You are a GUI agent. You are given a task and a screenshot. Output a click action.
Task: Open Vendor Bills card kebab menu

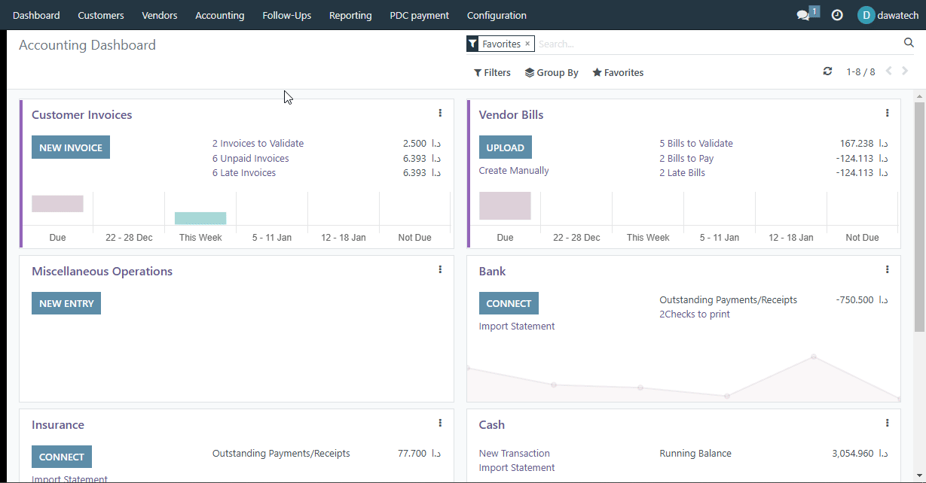(887, 113)
